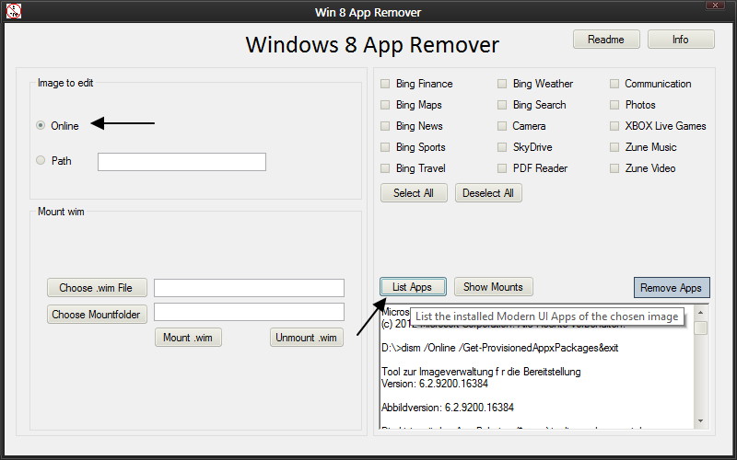This screenshot has width=737, height=460.
Task: Check the Zune Music checkbox
Action: (x=614, y=147)
